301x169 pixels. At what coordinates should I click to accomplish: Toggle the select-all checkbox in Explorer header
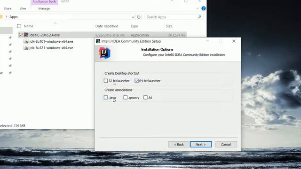(19, 26)
